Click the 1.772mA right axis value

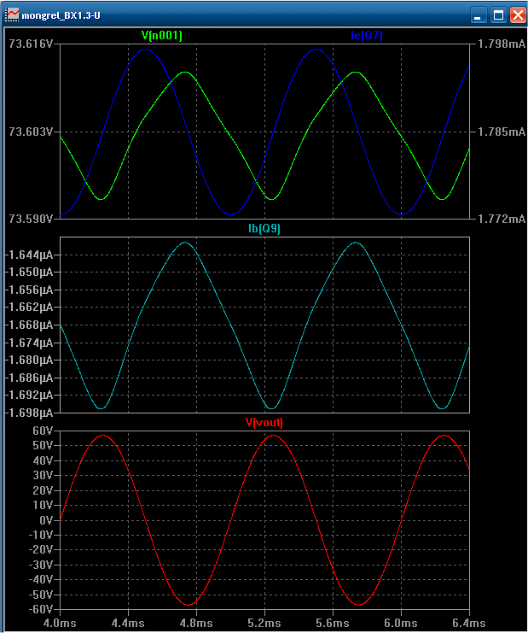(x=502, y=219)
